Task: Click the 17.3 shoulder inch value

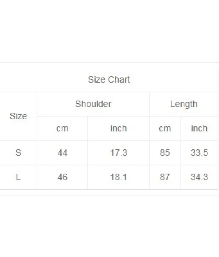Action: pyautogui.click(x=119, y=153)
